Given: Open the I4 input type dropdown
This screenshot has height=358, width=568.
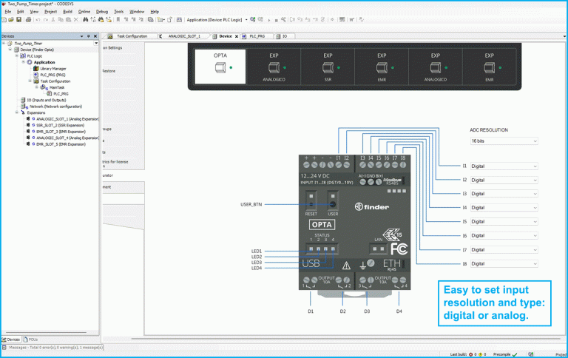Looking at the screenshot, I should [504, 208].
